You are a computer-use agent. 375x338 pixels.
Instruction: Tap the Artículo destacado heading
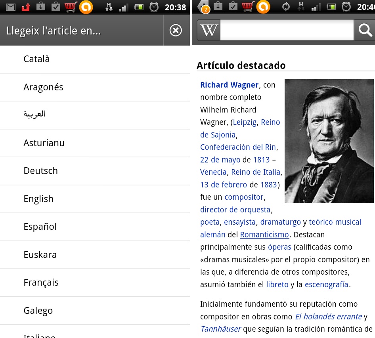(x=241, y=65)
